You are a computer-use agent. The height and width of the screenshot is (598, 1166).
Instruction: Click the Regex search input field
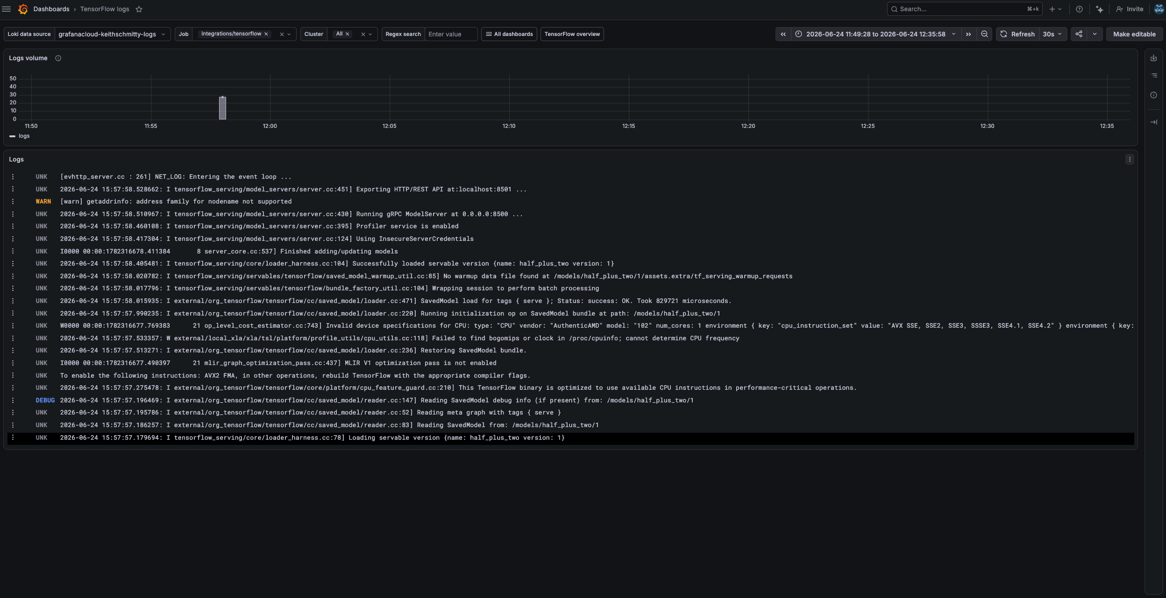(x=451, y=34)
